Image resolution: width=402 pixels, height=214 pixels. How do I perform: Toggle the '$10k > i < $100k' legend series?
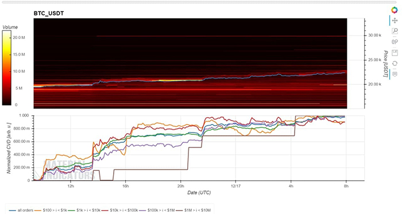pyautogui.click(x=120, y=211)
